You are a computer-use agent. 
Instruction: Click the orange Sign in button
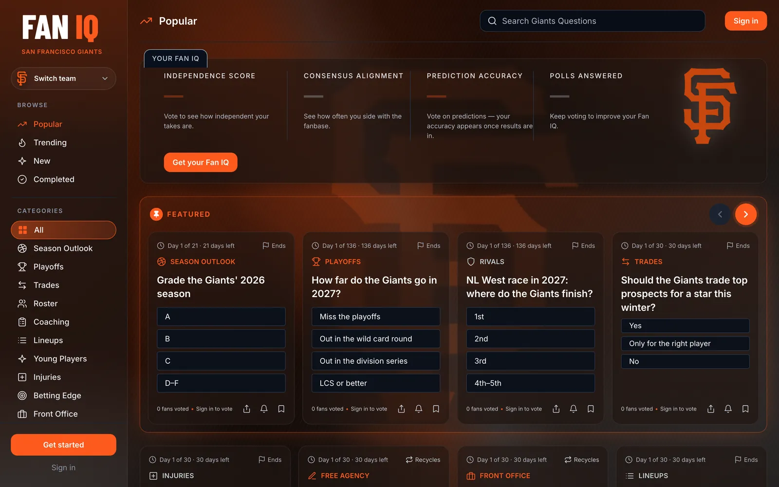(x=746, y=21)
